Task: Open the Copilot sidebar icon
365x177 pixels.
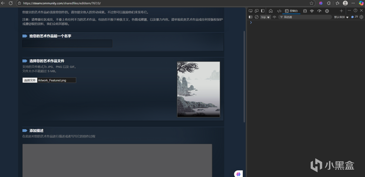Action: pyautogui.click(x=361, y=3)
